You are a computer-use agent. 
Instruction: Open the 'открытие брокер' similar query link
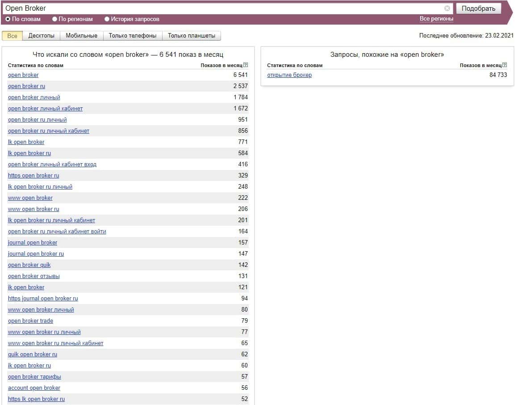289,75
